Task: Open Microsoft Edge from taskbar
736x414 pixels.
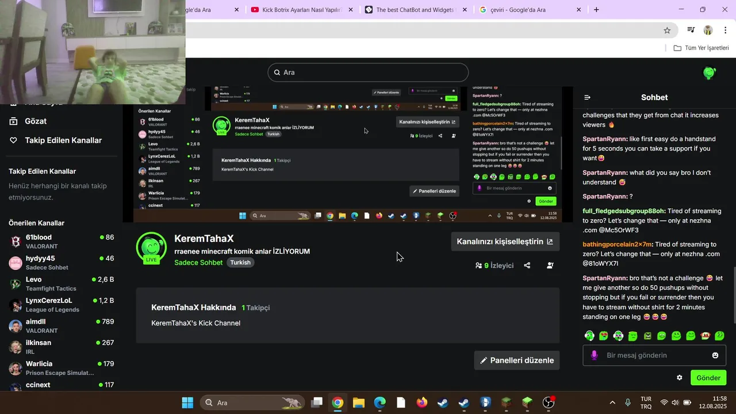Action: coord(380,402)
